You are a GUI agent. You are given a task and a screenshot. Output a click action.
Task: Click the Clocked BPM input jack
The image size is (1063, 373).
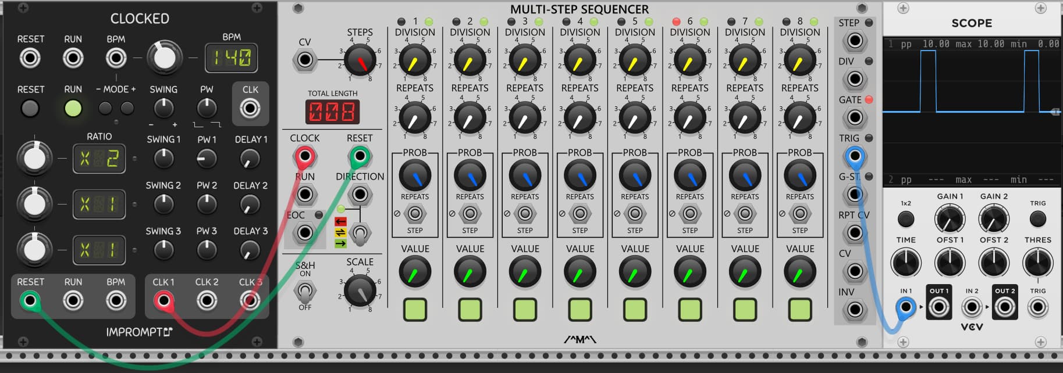click(x=116, y=58)
